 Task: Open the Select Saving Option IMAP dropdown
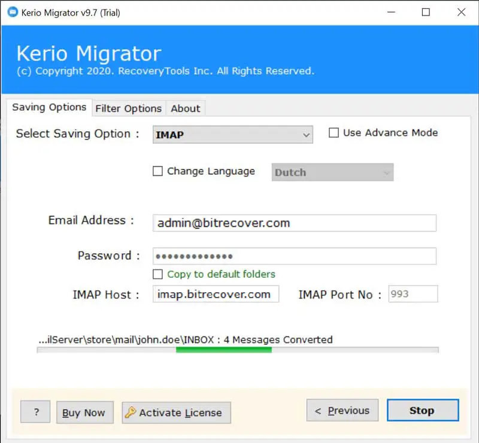click(x=233, y=135)
